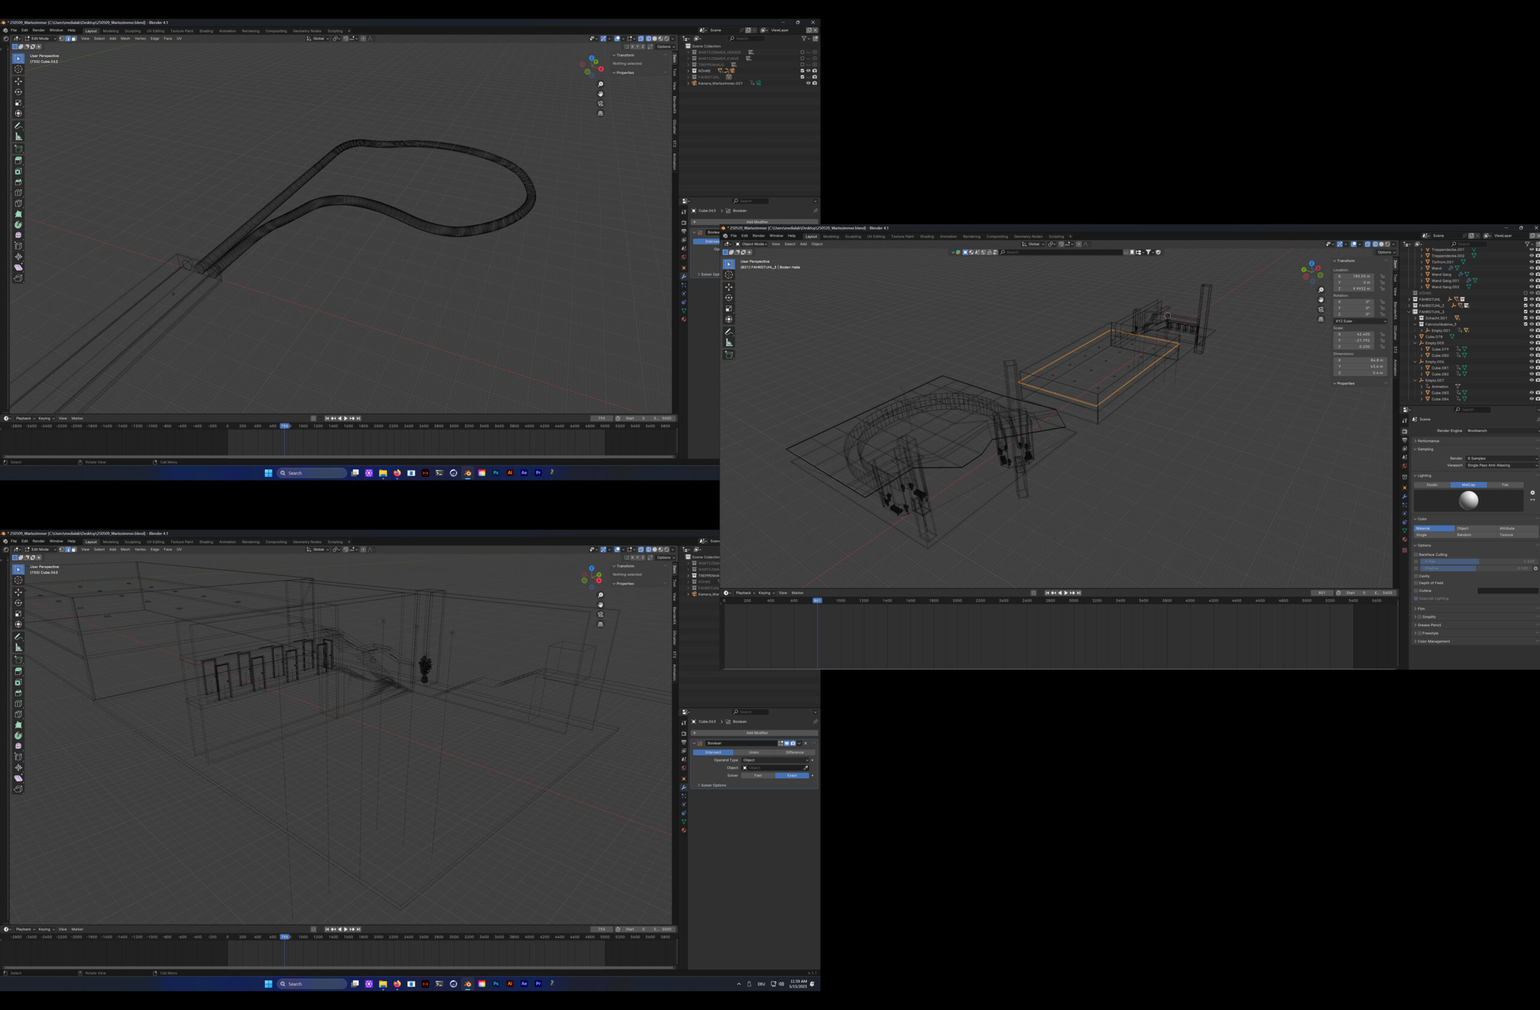
Task: Open Scale tool in the lower window toolbar
Action: click(18, 614)
